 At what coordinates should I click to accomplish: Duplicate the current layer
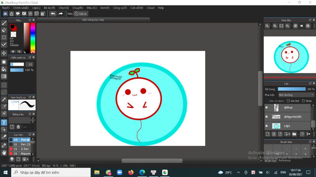302,134
